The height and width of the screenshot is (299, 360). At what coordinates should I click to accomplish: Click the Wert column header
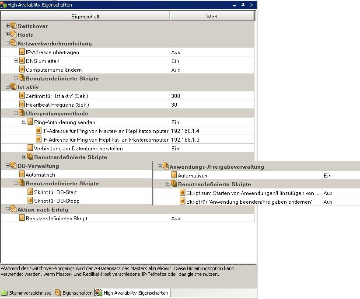tap(212, 17)
